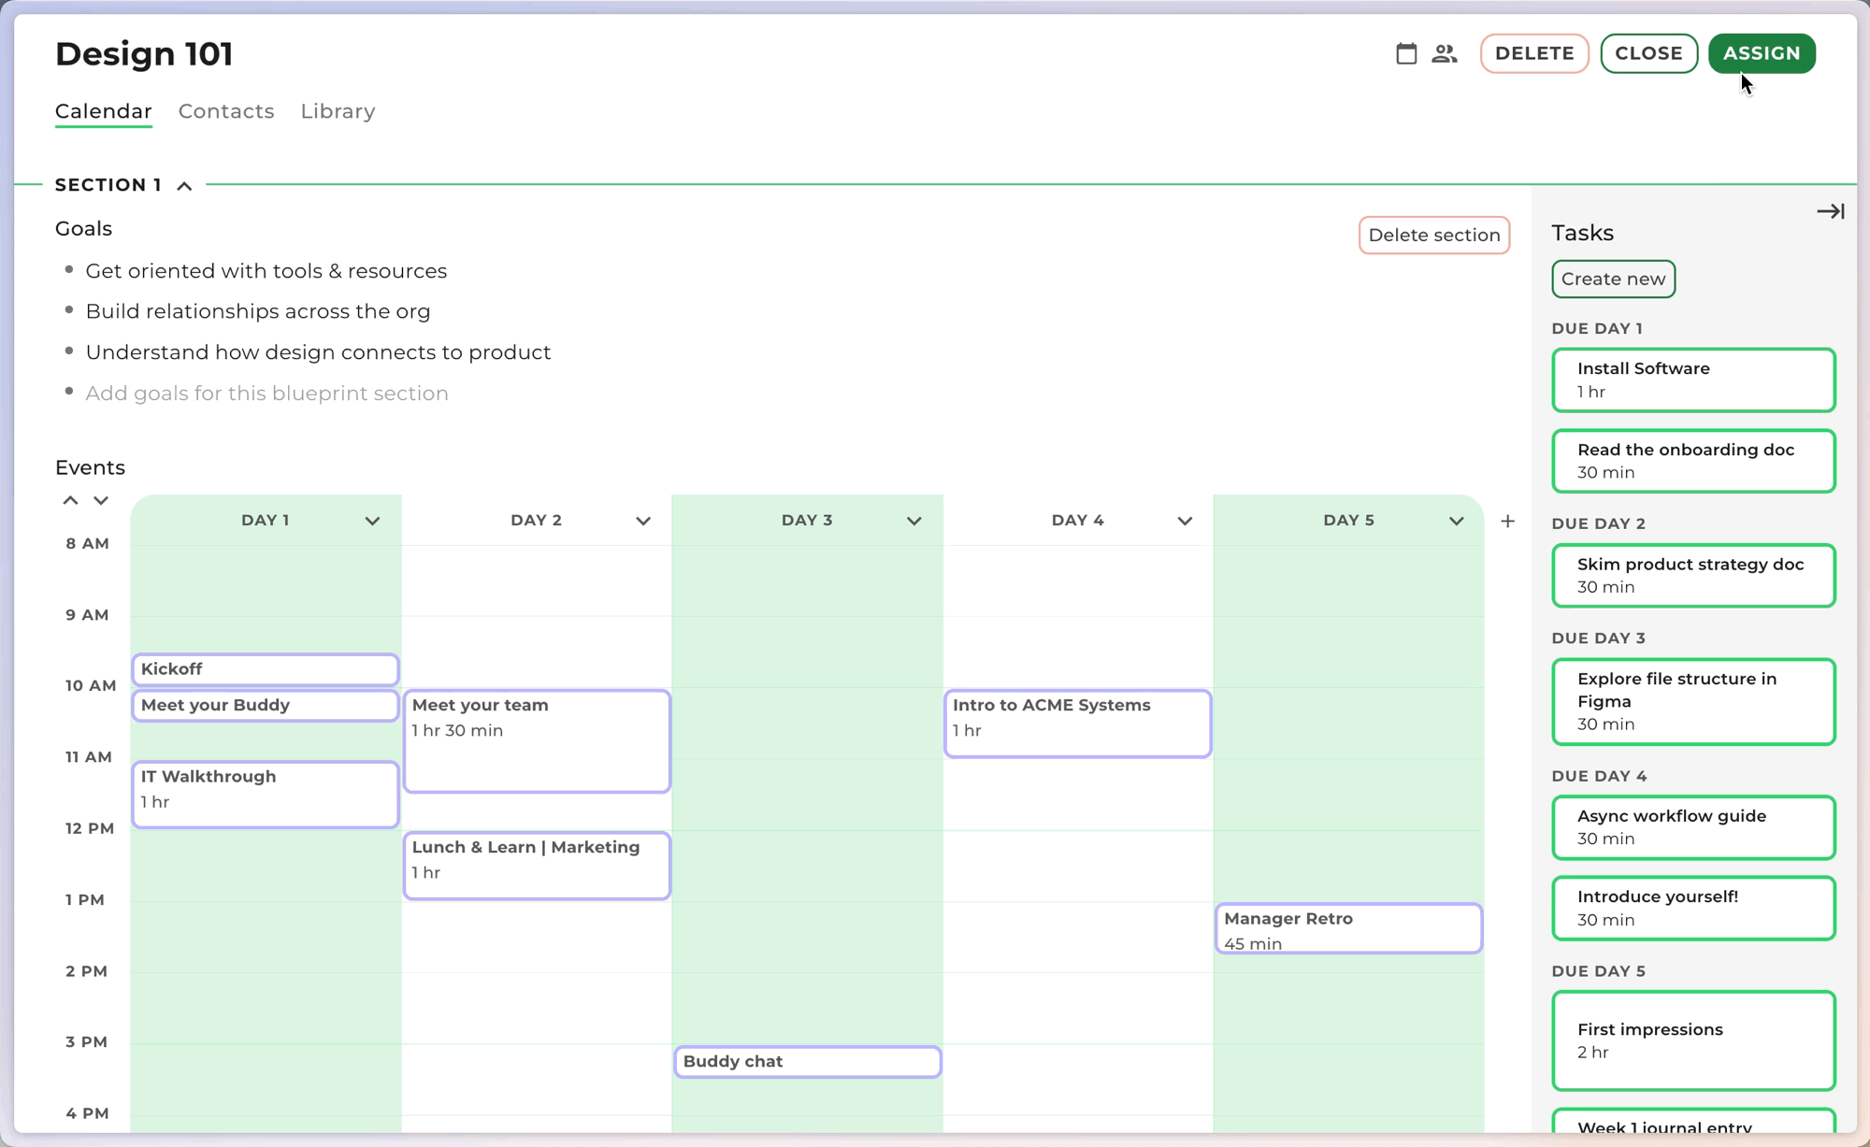Select the Manager Retro event

pyautogui.click(x=1347, y=929)
